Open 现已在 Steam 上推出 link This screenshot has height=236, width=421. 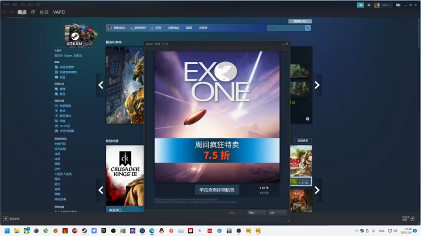pyautogui.click(x=68, y=56)
